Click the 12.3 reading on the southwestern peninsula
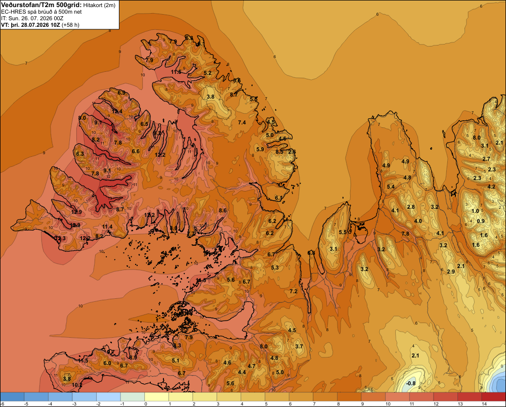 [x=60, y=238]
